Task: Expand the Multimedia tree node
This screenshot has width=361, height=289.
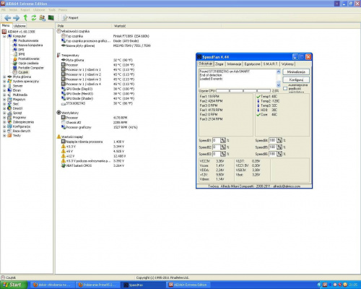Action: tap(4, 95)
